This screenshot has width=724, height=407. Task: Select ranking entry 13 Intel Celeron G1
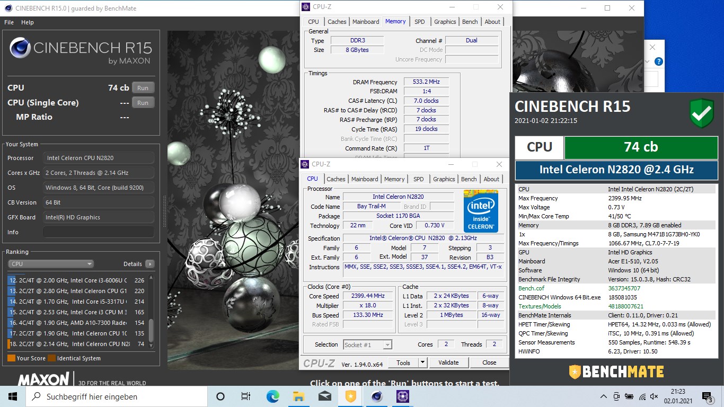[77, 291]
